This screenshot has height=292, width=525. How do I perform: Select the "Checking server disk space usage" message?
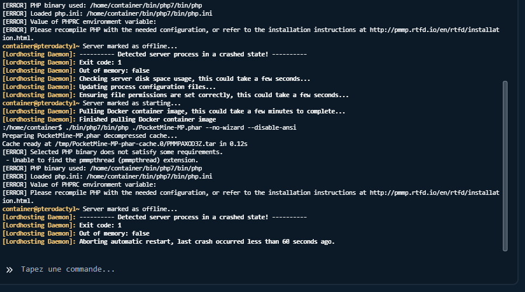point(156,79)
